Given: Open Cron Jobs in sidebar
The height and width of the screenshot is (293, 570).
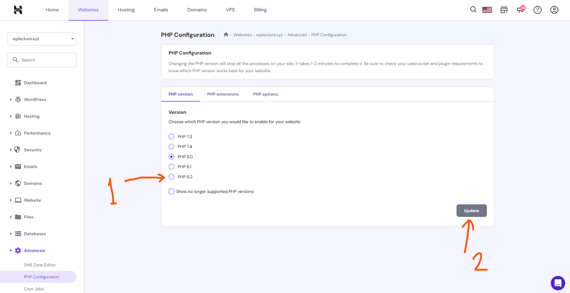Looking at the screenshot, I should pyautogui.click(x=34, y=289).
